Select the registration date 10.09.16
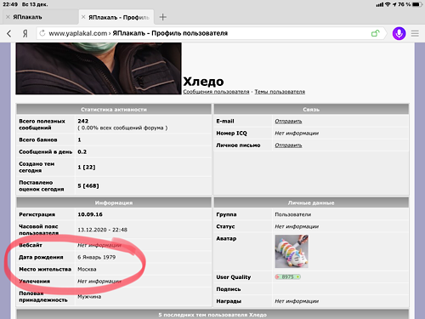This screenshot has height=319, width=425. [x=90, y=214]
